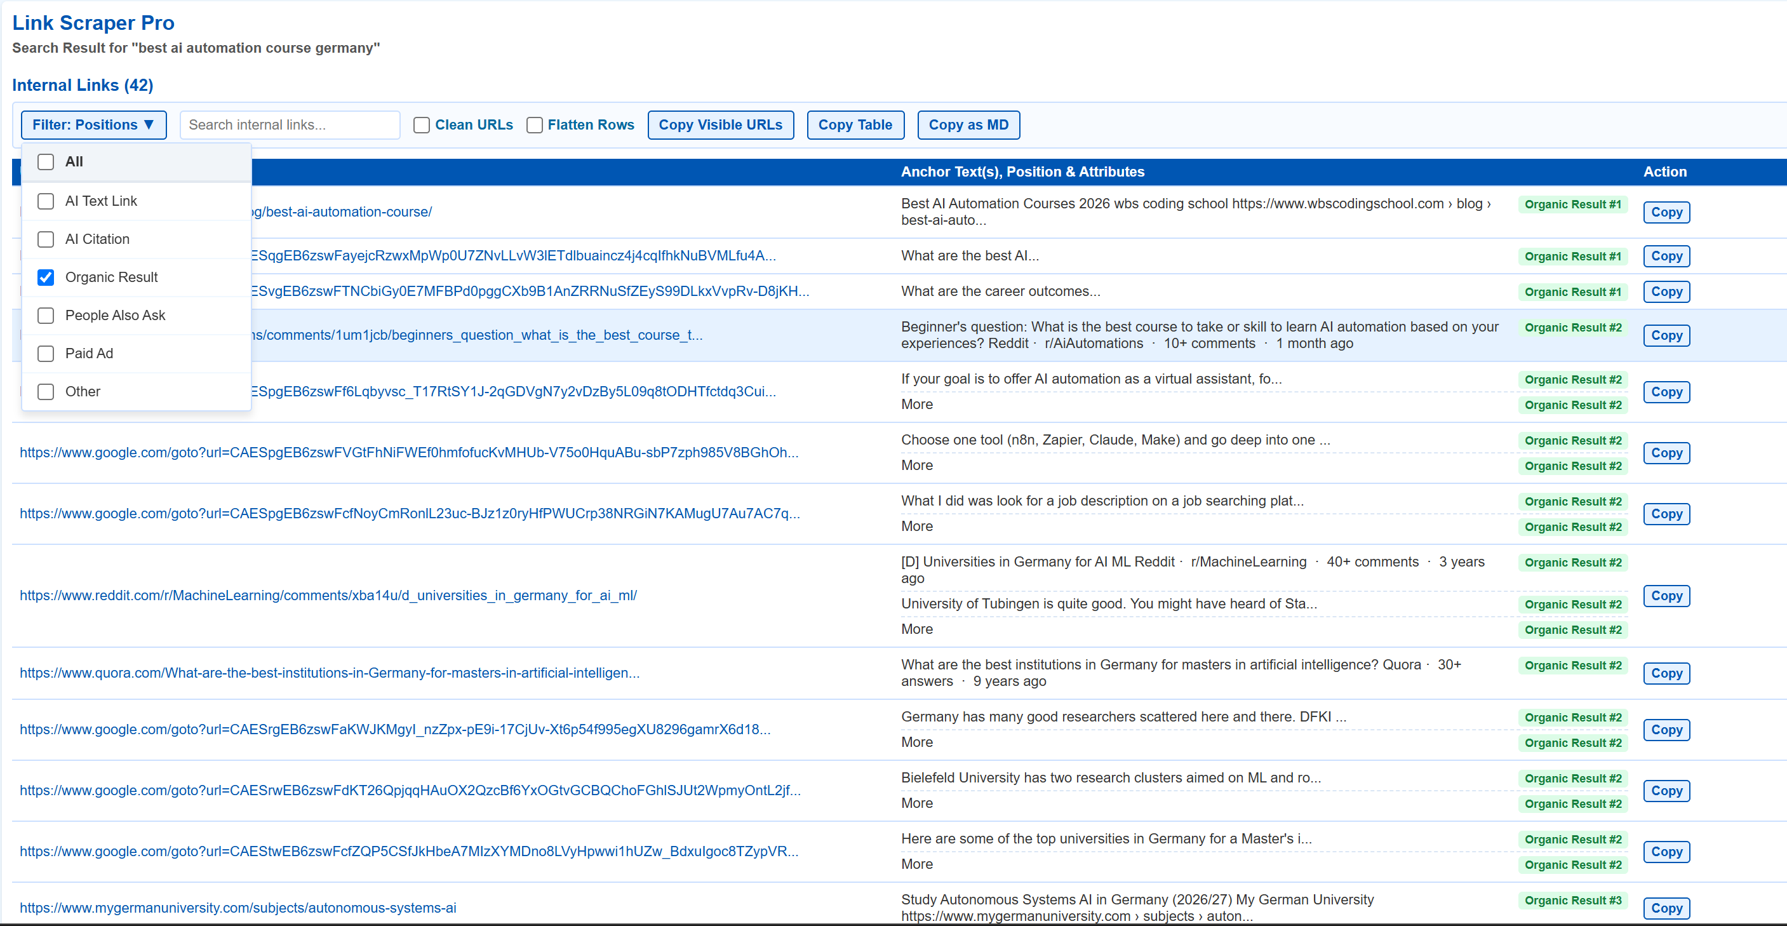This screenshot has width=1787, height=926.
Task: Click the Link Scraper Pro title
Action: click(93, 23)
